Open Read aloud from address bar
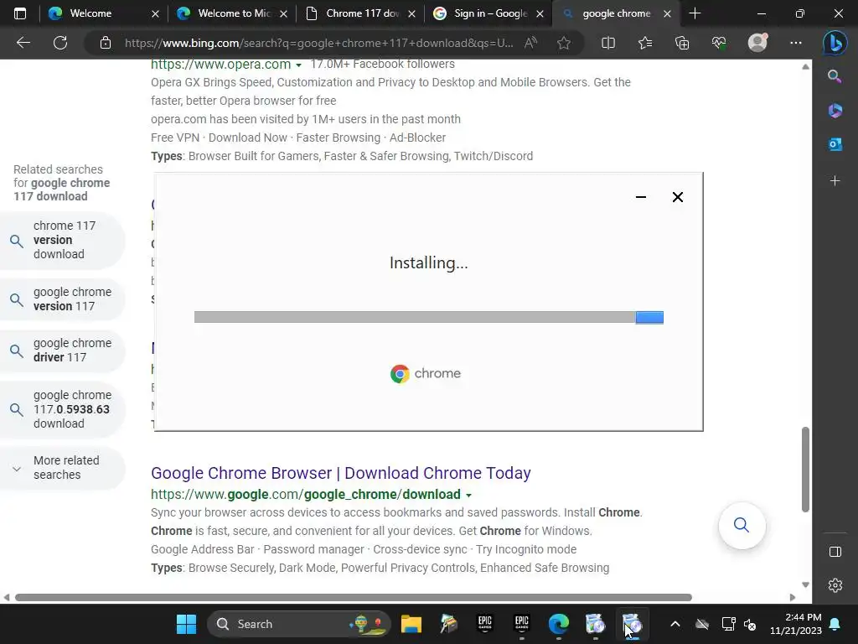 click(x=530, y=43)
